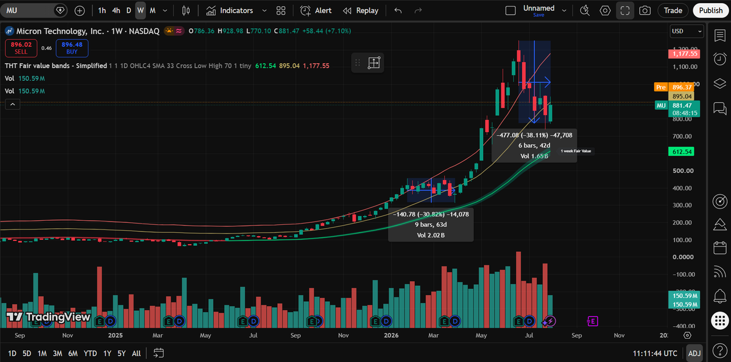Open the alerts clock panel in sidebar
This screenshot has height=362, width=731.
pyautogui.click(x=719, y=59)
